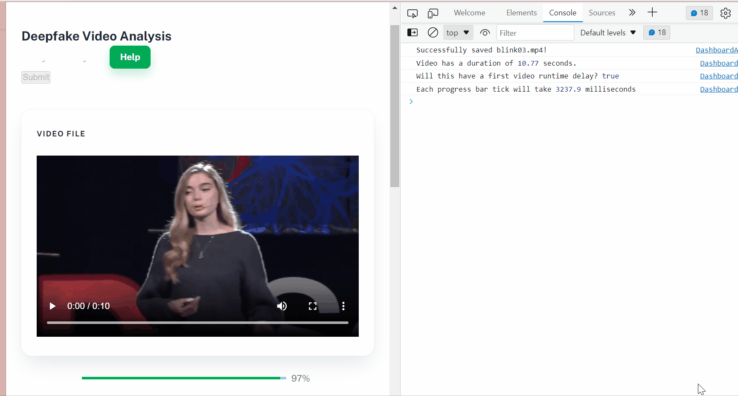This screenshot has width=738, height=396.
Task: Open the console sidebar
Action: (412, 32)
